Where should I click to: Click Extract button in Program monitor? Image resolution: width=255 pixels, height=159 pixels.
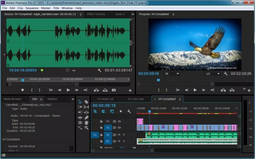tap(232, 90)
